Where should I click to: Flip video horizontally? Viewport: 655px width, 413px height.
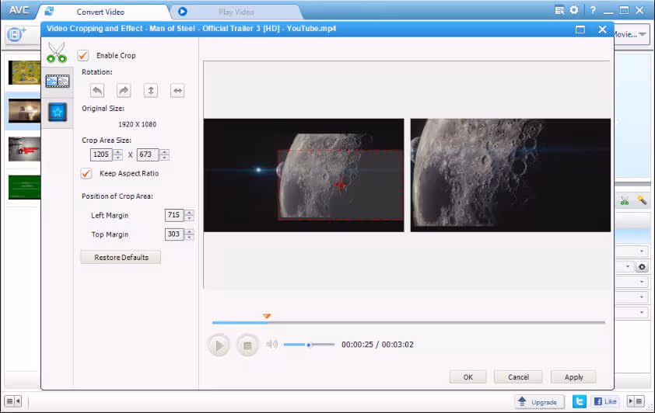point(177,90)
